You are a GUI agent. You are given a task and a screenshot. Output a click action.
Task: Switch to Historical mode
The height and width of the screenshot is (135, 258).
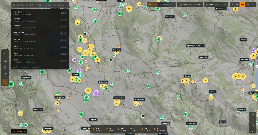(167, 5)
